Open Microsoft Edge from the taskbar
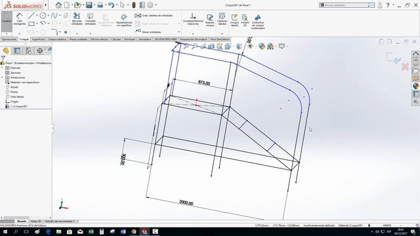 [48, 231]
